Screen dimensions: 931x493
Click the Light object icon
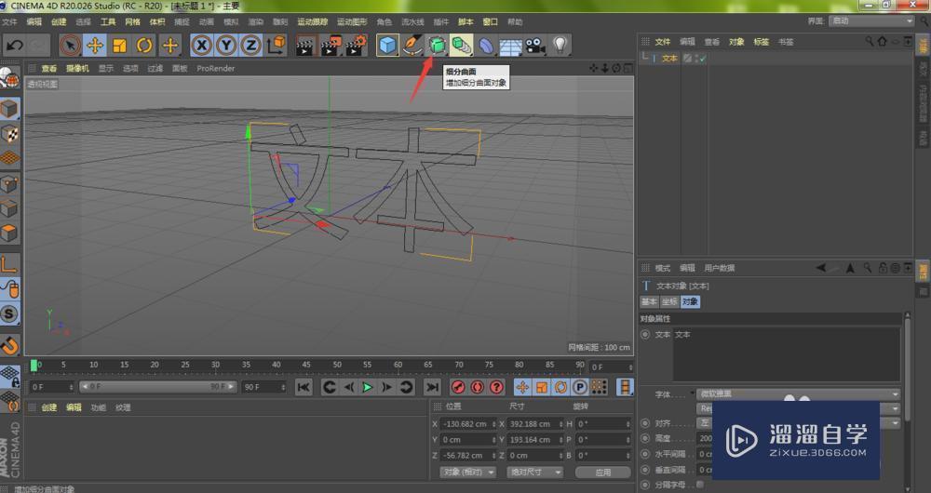click(560, 45)
